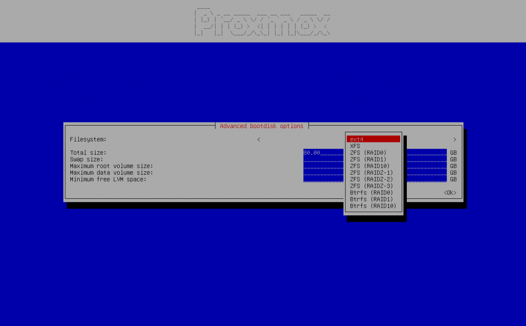
Task: Pick ZFS (RAID10) from the list
Action: pos(370,166)
